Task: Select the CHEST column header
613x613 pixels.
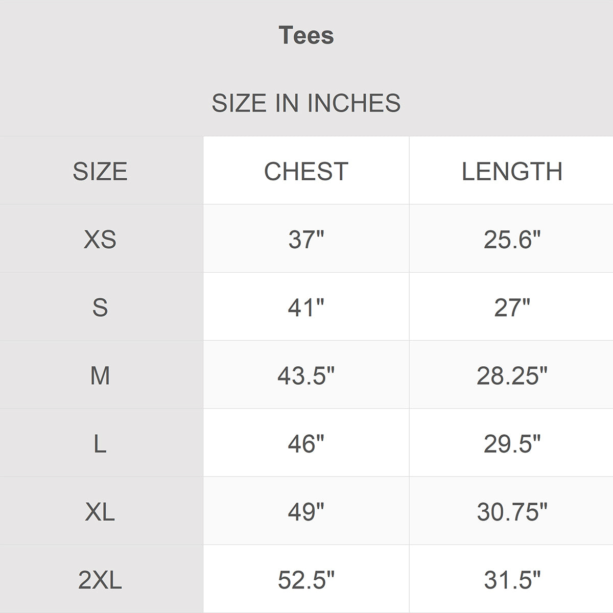Action: [x=306, y=171]
